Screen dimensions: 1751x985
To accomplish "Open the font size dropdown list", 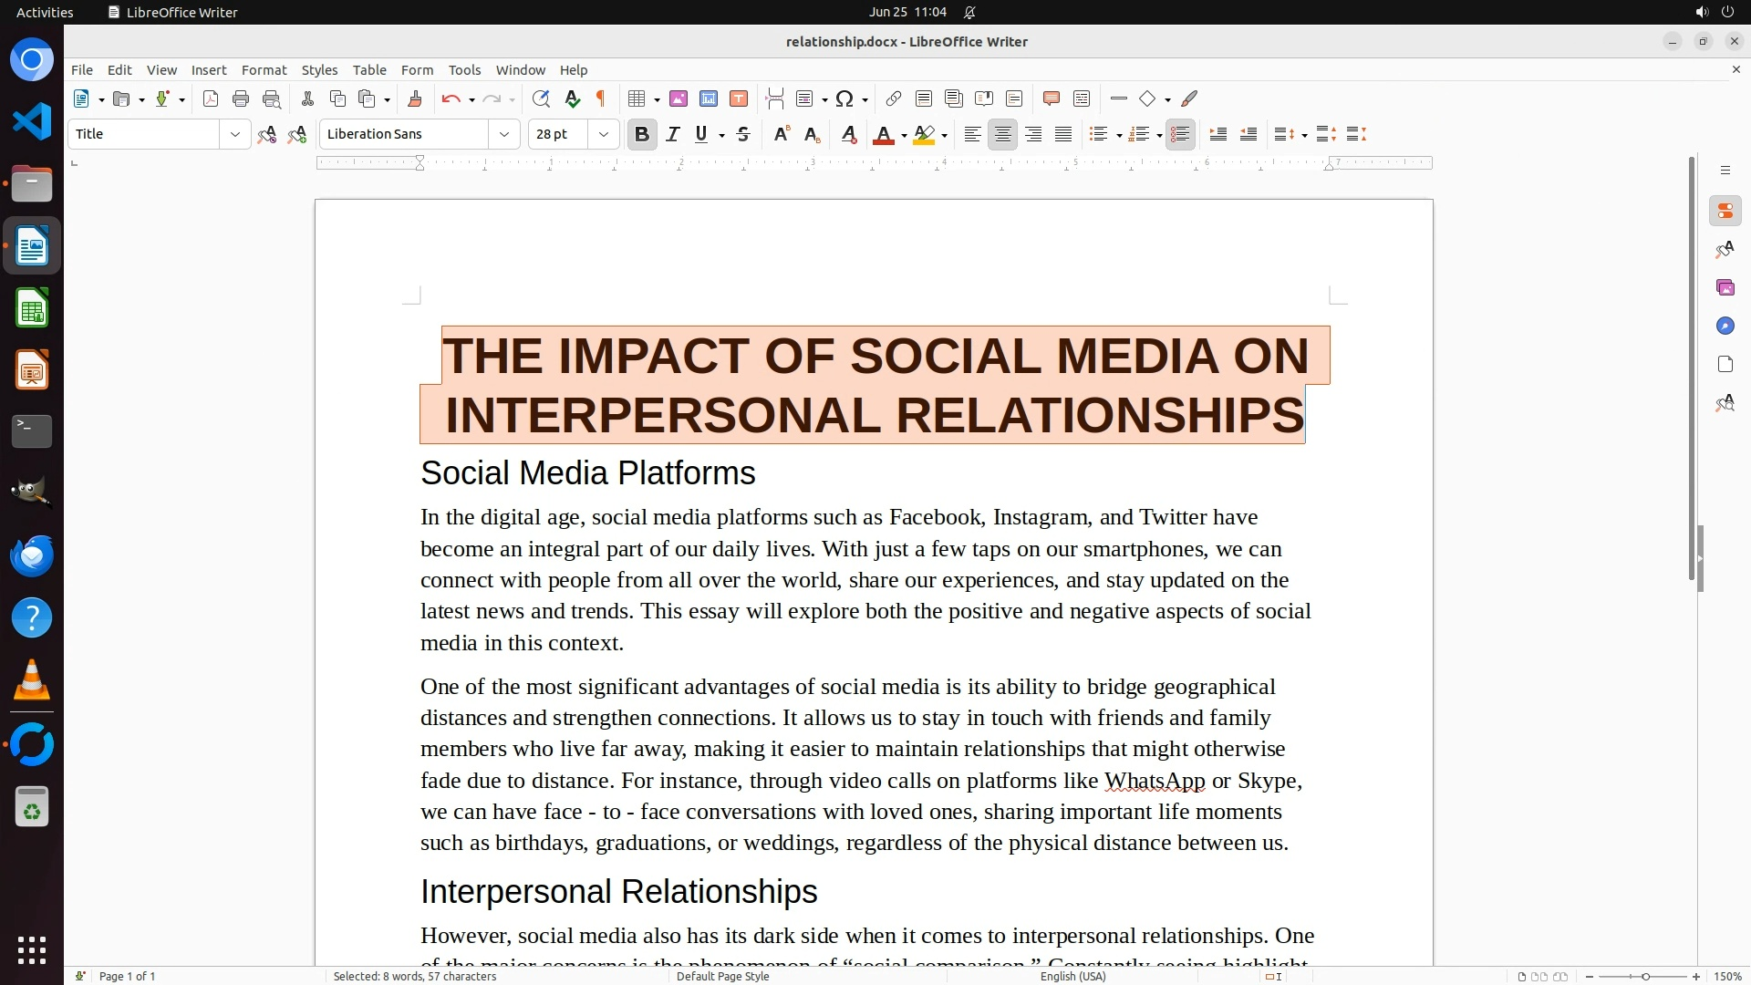I will [x=604, y=135].
